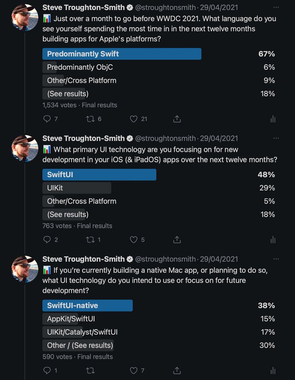Like the tweet with 21 likes
Screen dimensions: 295x380
(x=134, y=119)
